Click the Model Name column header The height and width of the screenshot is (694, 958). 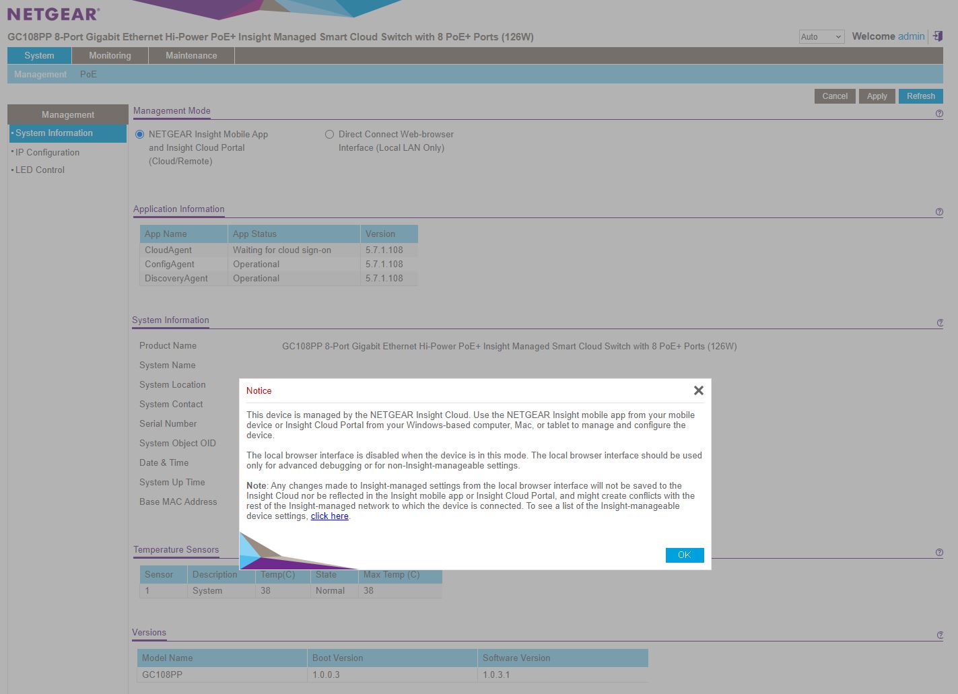coord(222,658)
